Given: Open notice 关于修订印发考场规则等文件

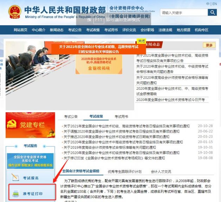Looking at the screenshot, I should point(114,158).
